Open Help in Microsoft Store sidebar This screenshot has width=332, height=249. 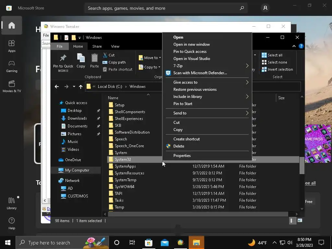[12, 224]
